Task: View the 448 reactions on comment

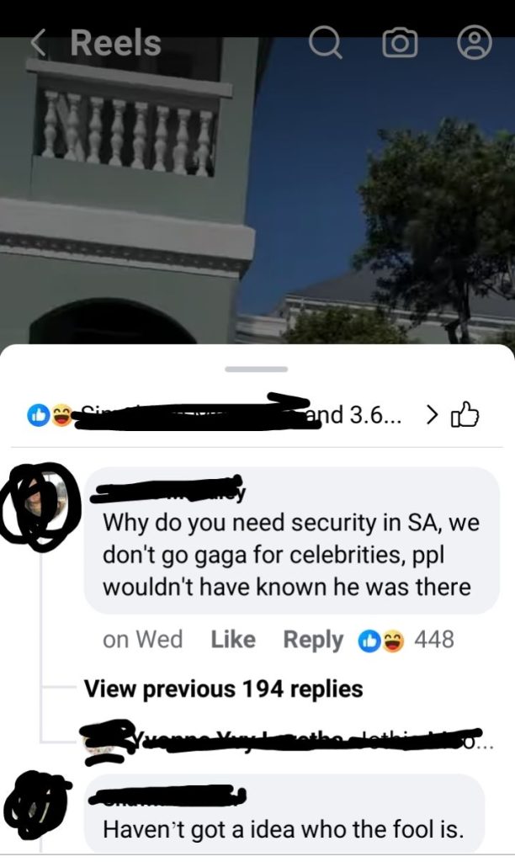Action: tap(434, 640)
